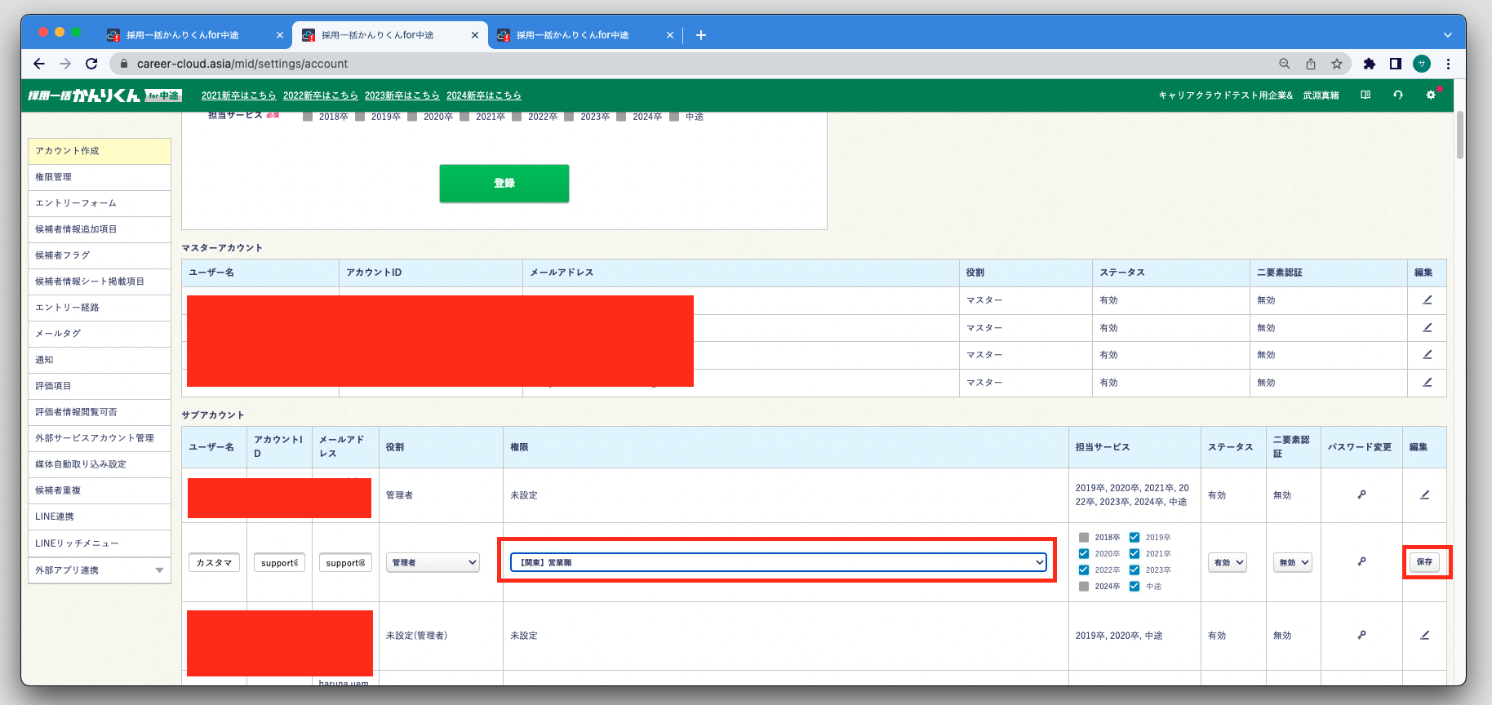
Task: Click the password key in the 未設定(管理者) row
Action: coord(1361,635)
